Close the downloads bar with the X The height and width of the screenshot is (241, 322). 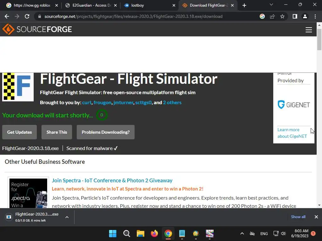pyautogui.click(x=316, y=217)
